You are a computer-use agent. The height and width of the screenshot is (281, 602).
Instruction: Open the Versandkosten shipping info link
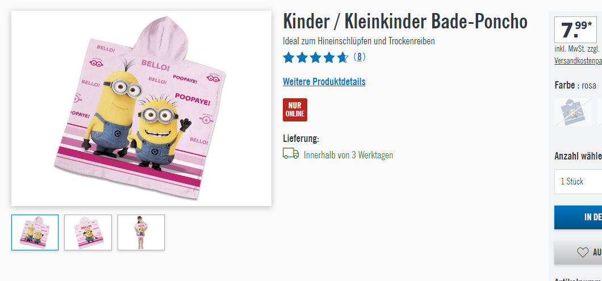pos(578,61)
